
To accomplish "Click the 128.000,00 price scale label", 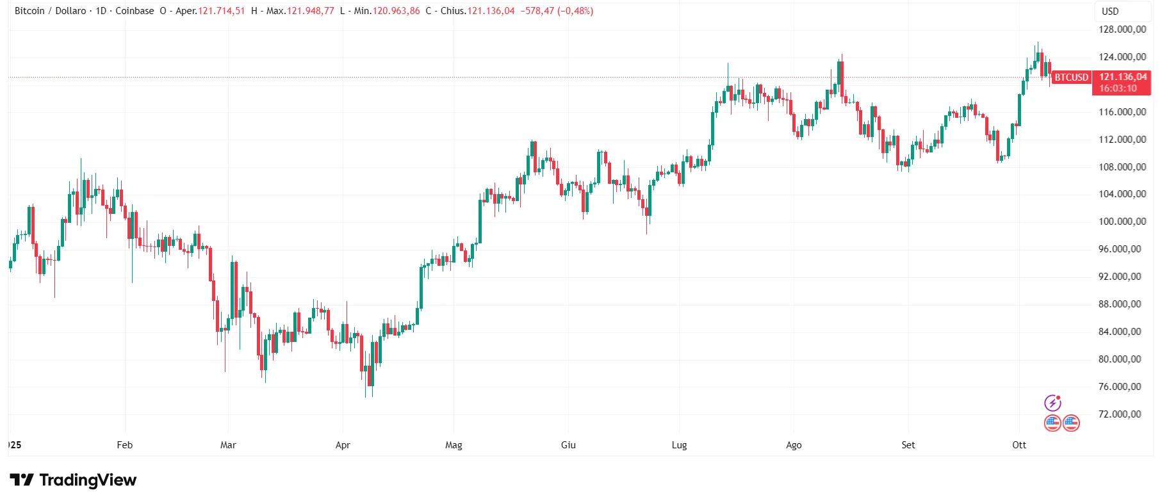I will click(1122, 29).
